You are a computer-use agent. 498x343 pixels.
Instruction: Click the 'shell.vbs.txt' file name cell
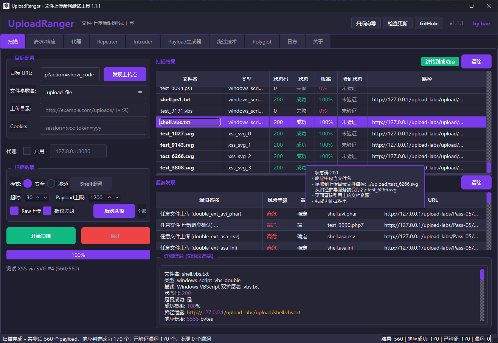click(190, 122)
